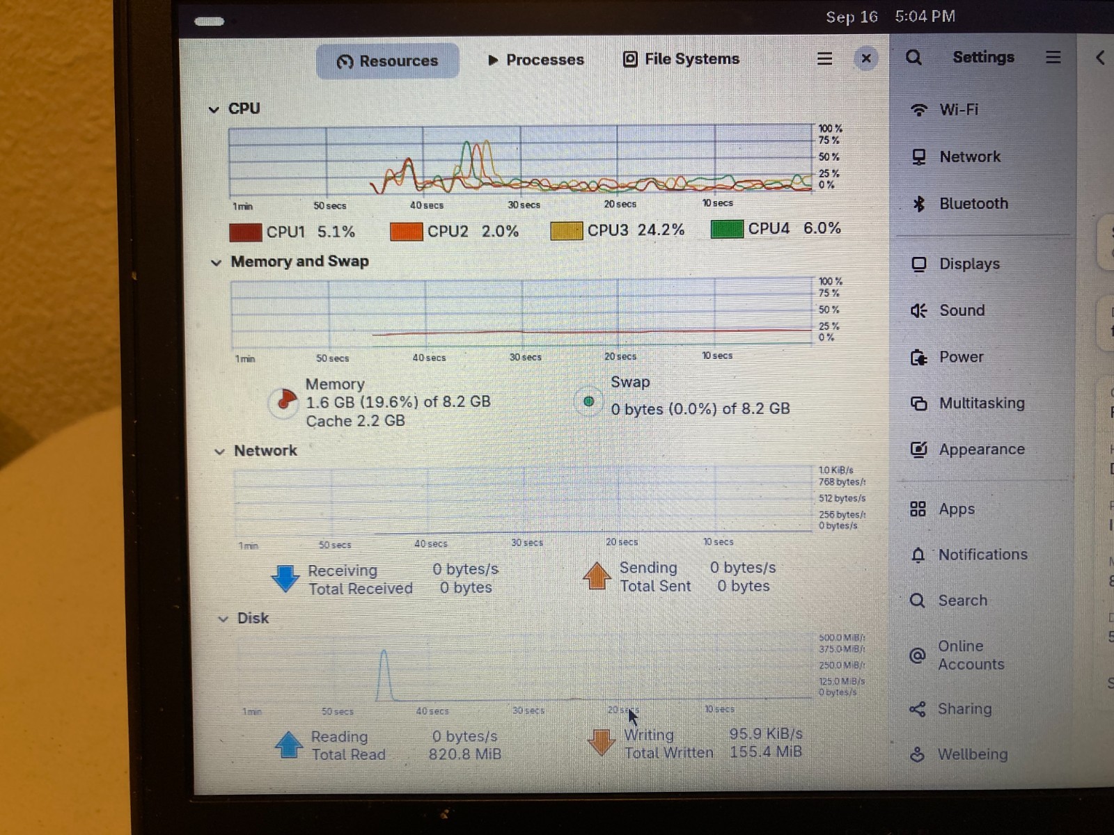Click the Total Read 820.8 MiB value

pos(464,754)
